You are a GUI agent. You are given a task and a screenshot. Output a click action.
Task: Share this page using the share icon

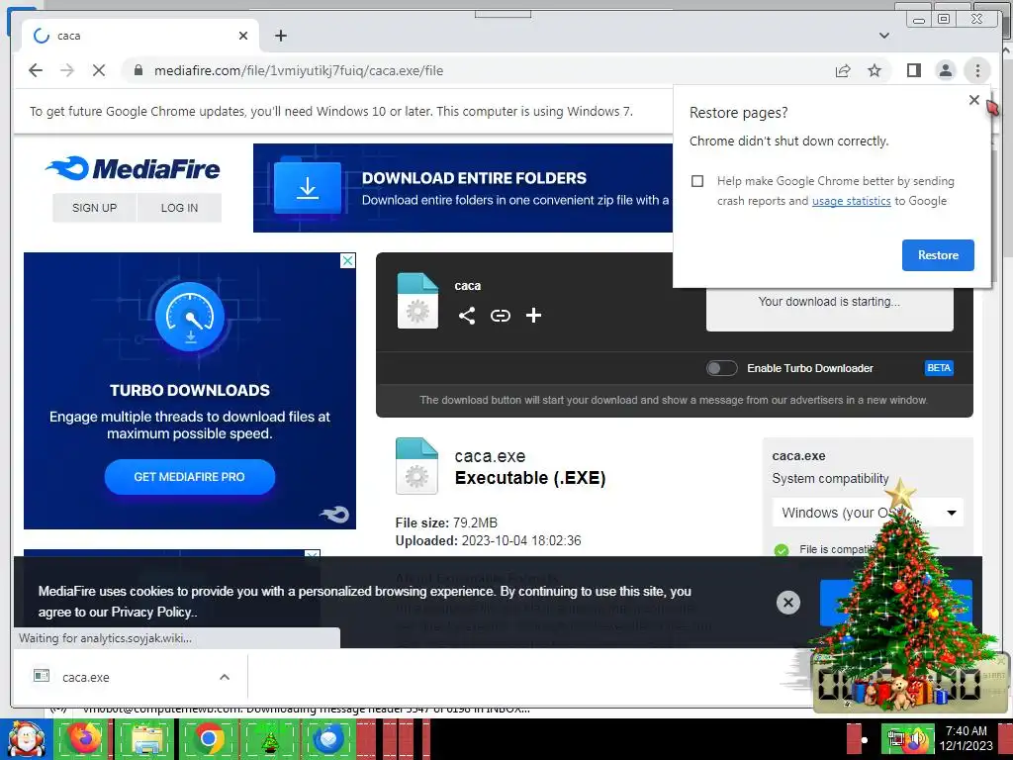[843, 70]
